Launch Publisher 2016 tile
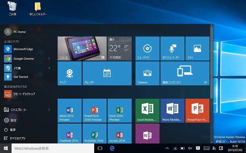The width and height of the screenshot is (246, 153). pos(95,133)
